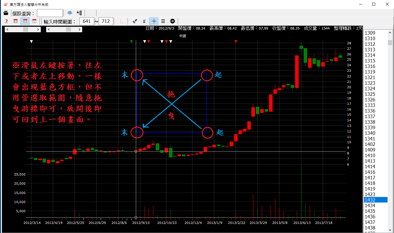This screenshot has height=233, width=394.
Task: Click the half-red circle icon
Action: pos(6,21)
